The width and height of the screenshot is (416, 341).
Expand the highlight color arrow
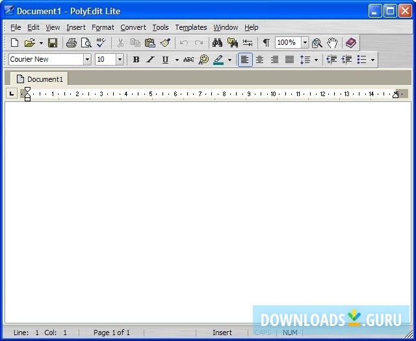click(229, 60)
